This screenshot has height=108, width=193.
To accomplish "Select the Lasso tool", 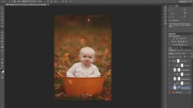I will pyautogui.click(x=2, y=14).
